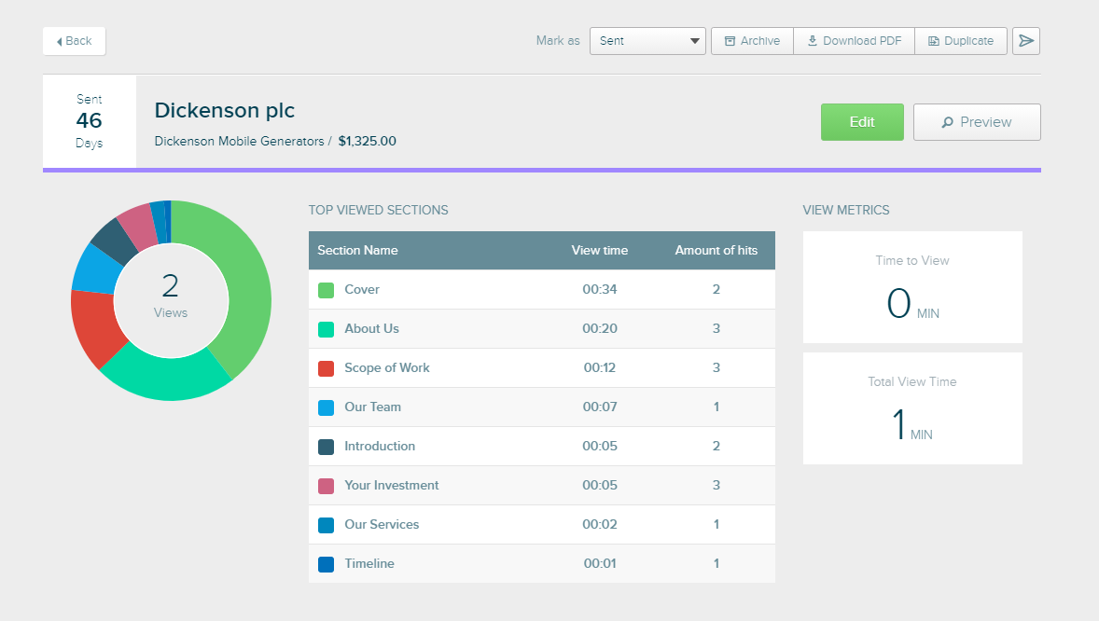Click the pink Your Investment swatch
Screen dimensions: 1099x621
point(326,486)
